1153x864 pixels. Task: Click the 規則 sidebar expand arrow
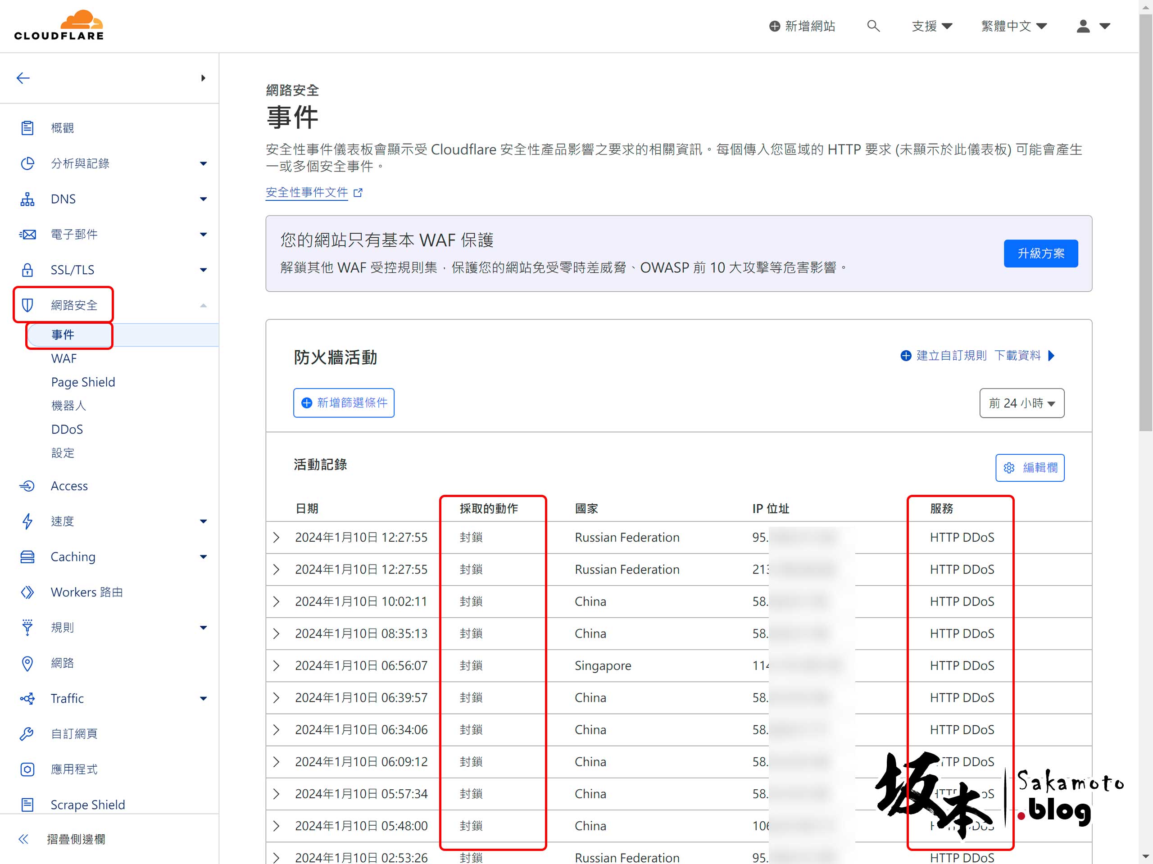203,628
